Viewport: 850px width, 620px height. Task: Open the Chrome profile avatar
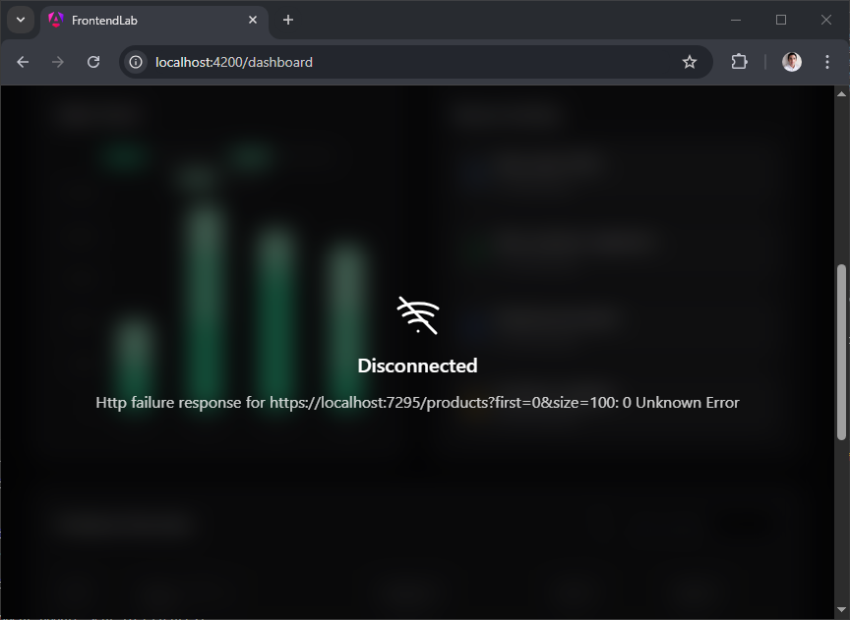[x=791, y=62]
